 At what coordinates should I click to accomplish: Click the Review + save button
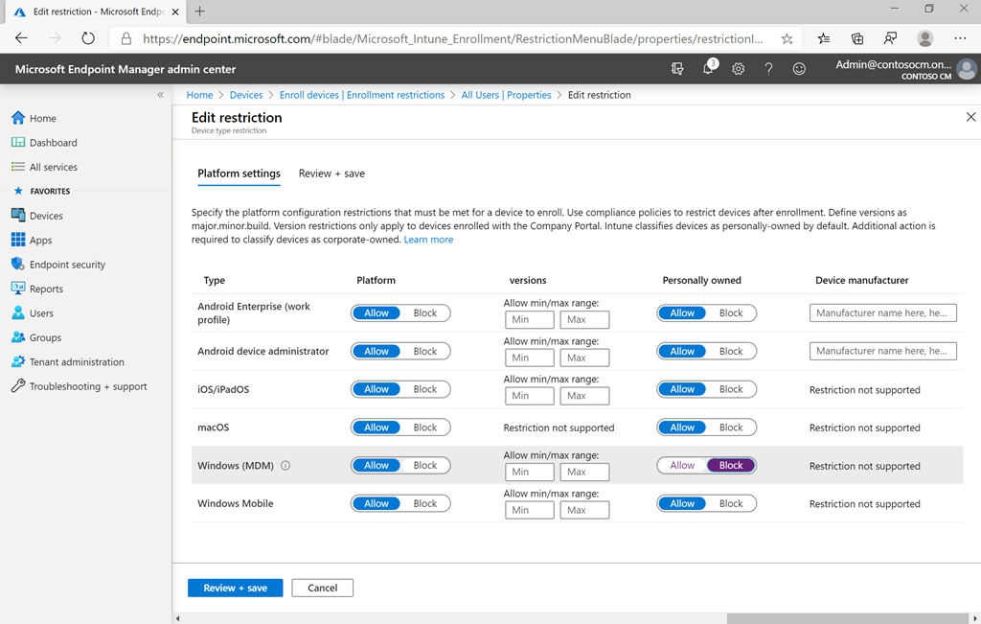(235, 588)
